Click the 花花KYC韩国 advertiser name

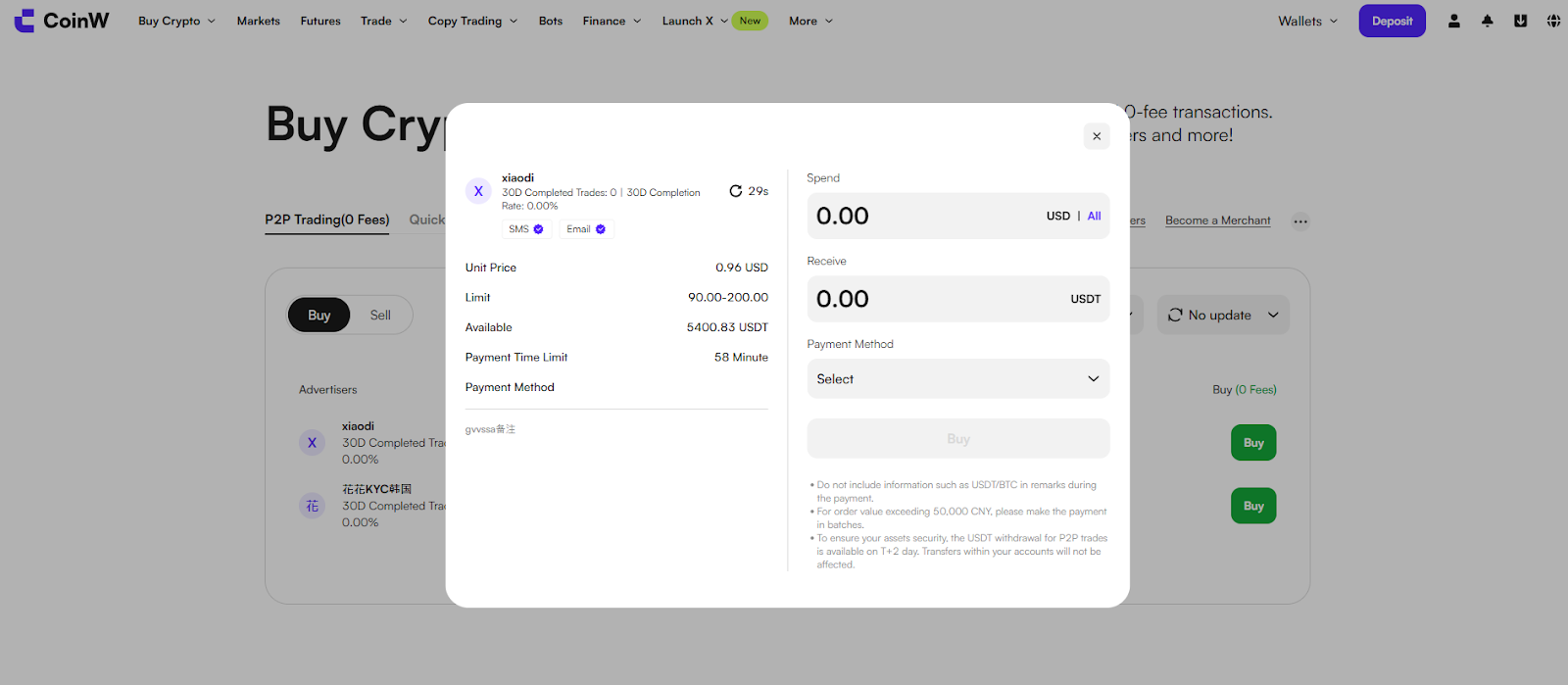click(376, 489)
